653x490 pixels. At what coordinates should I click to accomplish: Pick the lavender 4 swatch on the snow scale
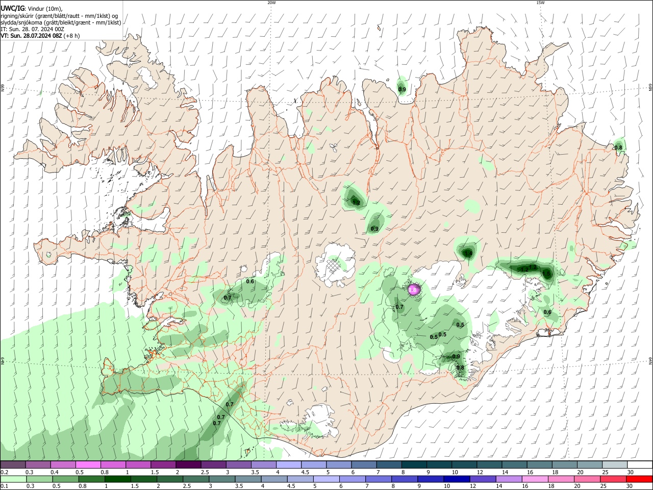(x=288, y=465)
